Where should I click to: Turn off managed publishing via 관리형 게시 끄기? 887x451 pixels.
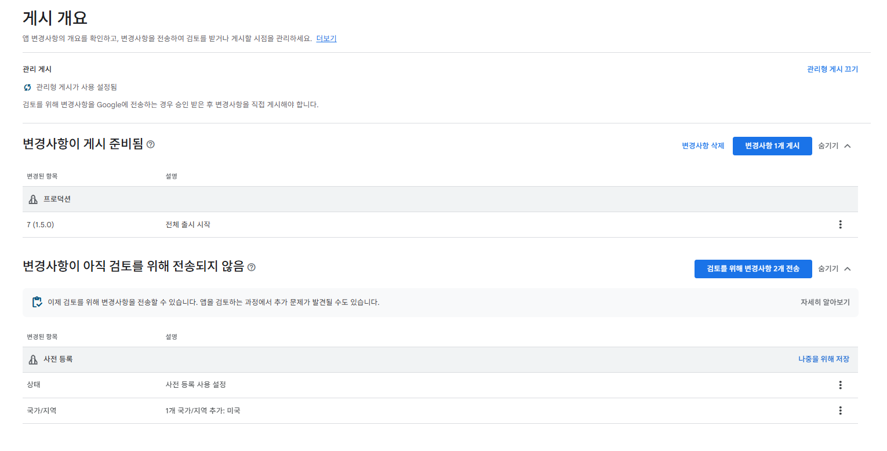click(832, 70)
